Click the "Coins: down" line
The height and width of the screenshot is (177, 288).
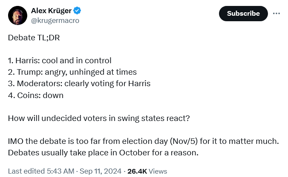coord(36,95)
